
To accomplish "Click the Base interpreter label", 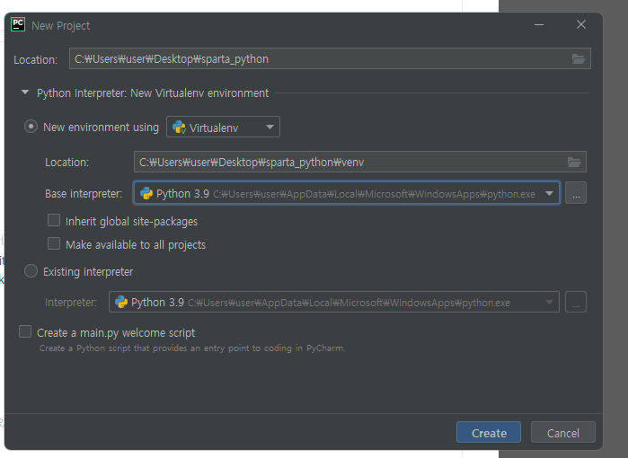I will [x=84, y=194].
